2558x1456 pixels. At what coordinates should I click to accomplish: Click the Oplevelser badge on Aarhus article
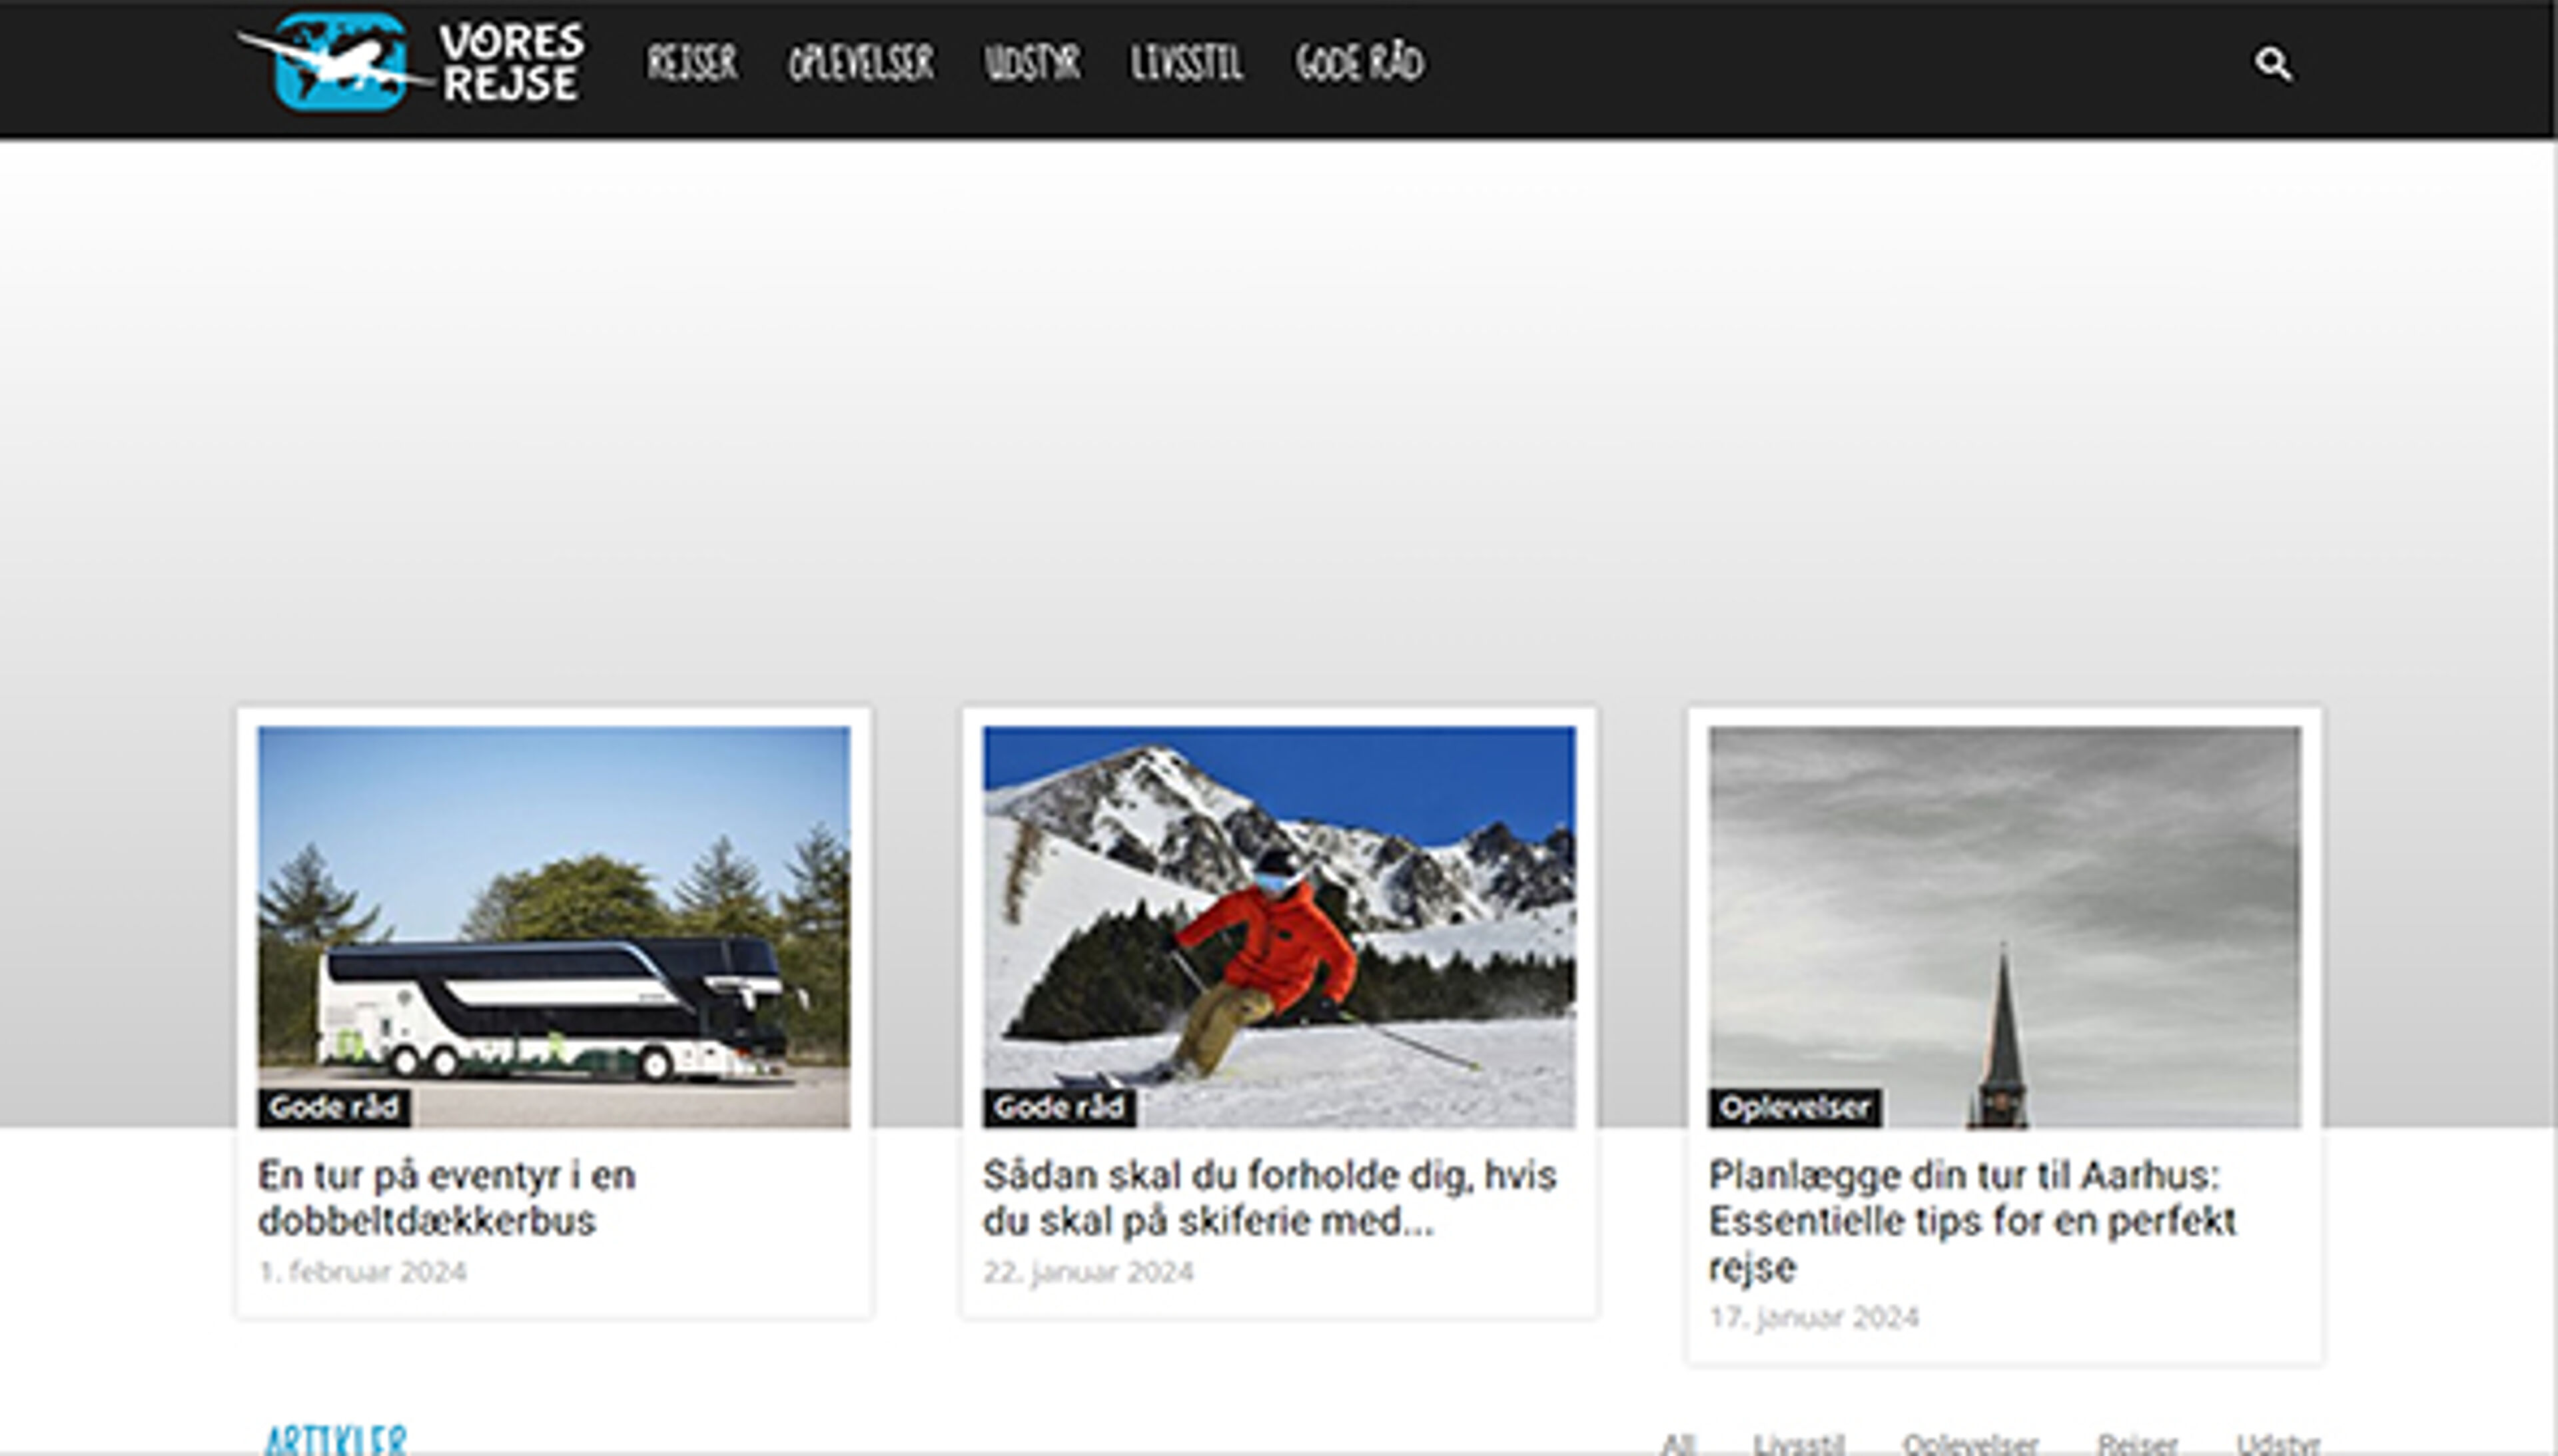click(x=1794, y=1107)
